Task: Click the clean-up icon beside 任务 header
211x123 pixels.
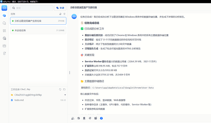Action: pyautogui.click(x=61, y=14)
